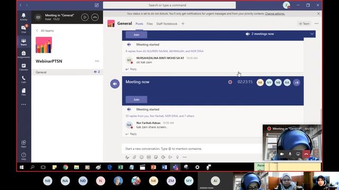Join the meeting from the top banner
This screenshot has height=190, width=339.
(137, 35)
